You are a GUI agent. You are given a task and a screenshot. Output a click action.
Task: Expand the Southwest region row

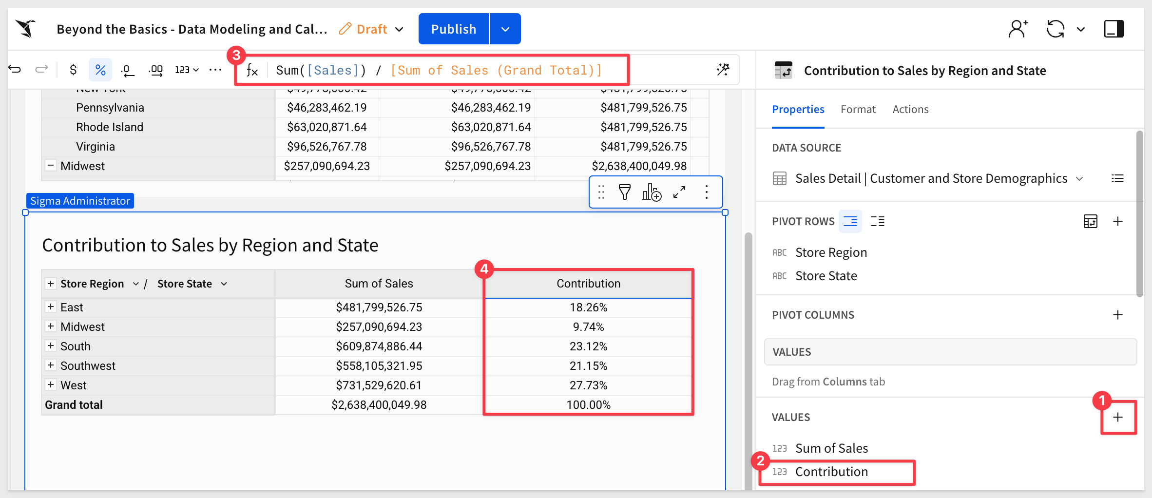coord(51,365)
